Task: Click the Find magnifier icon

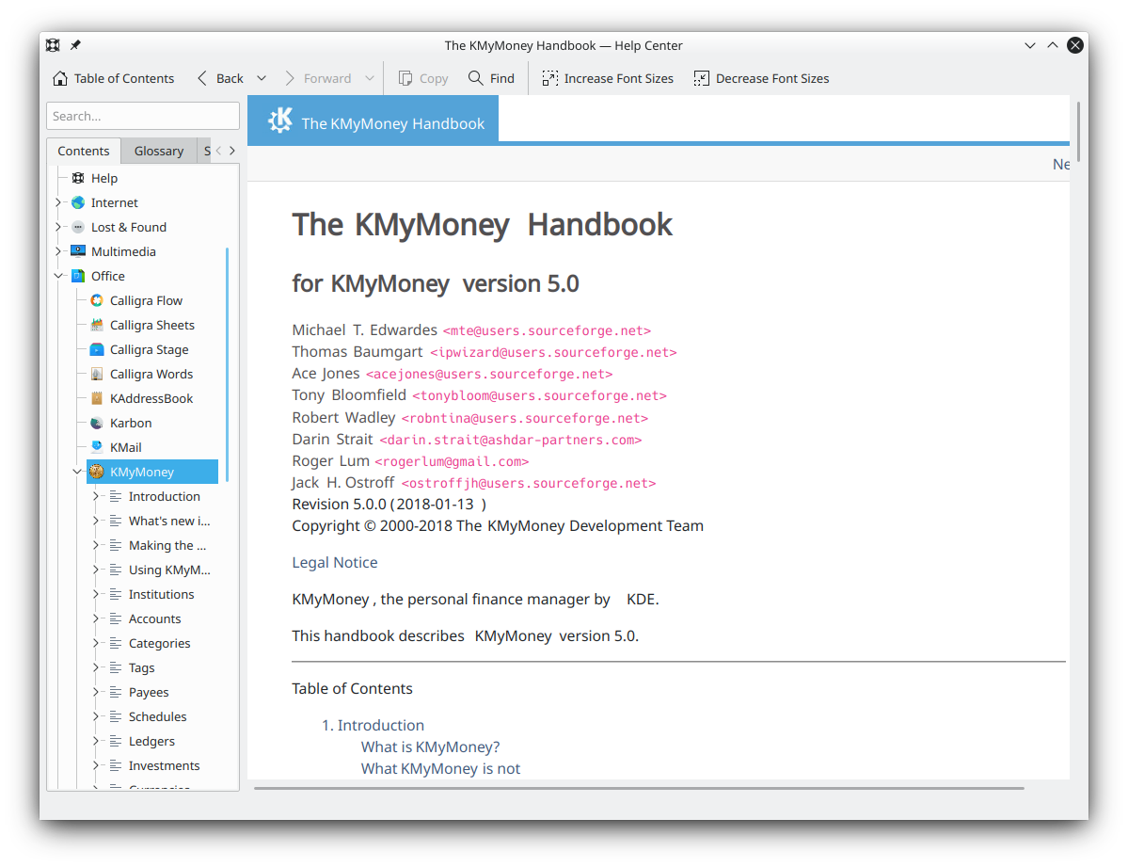Action: click(476, 78)
